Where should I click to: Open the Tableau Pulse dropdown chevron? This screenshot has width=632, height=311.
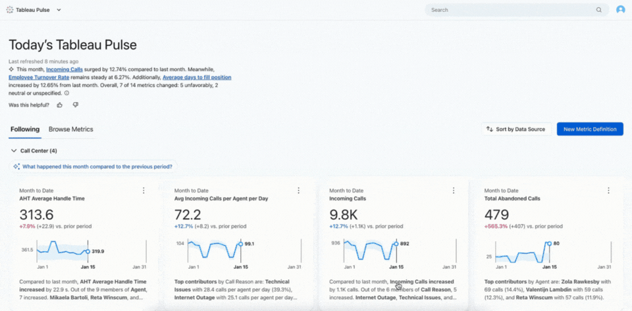(59, 10)
